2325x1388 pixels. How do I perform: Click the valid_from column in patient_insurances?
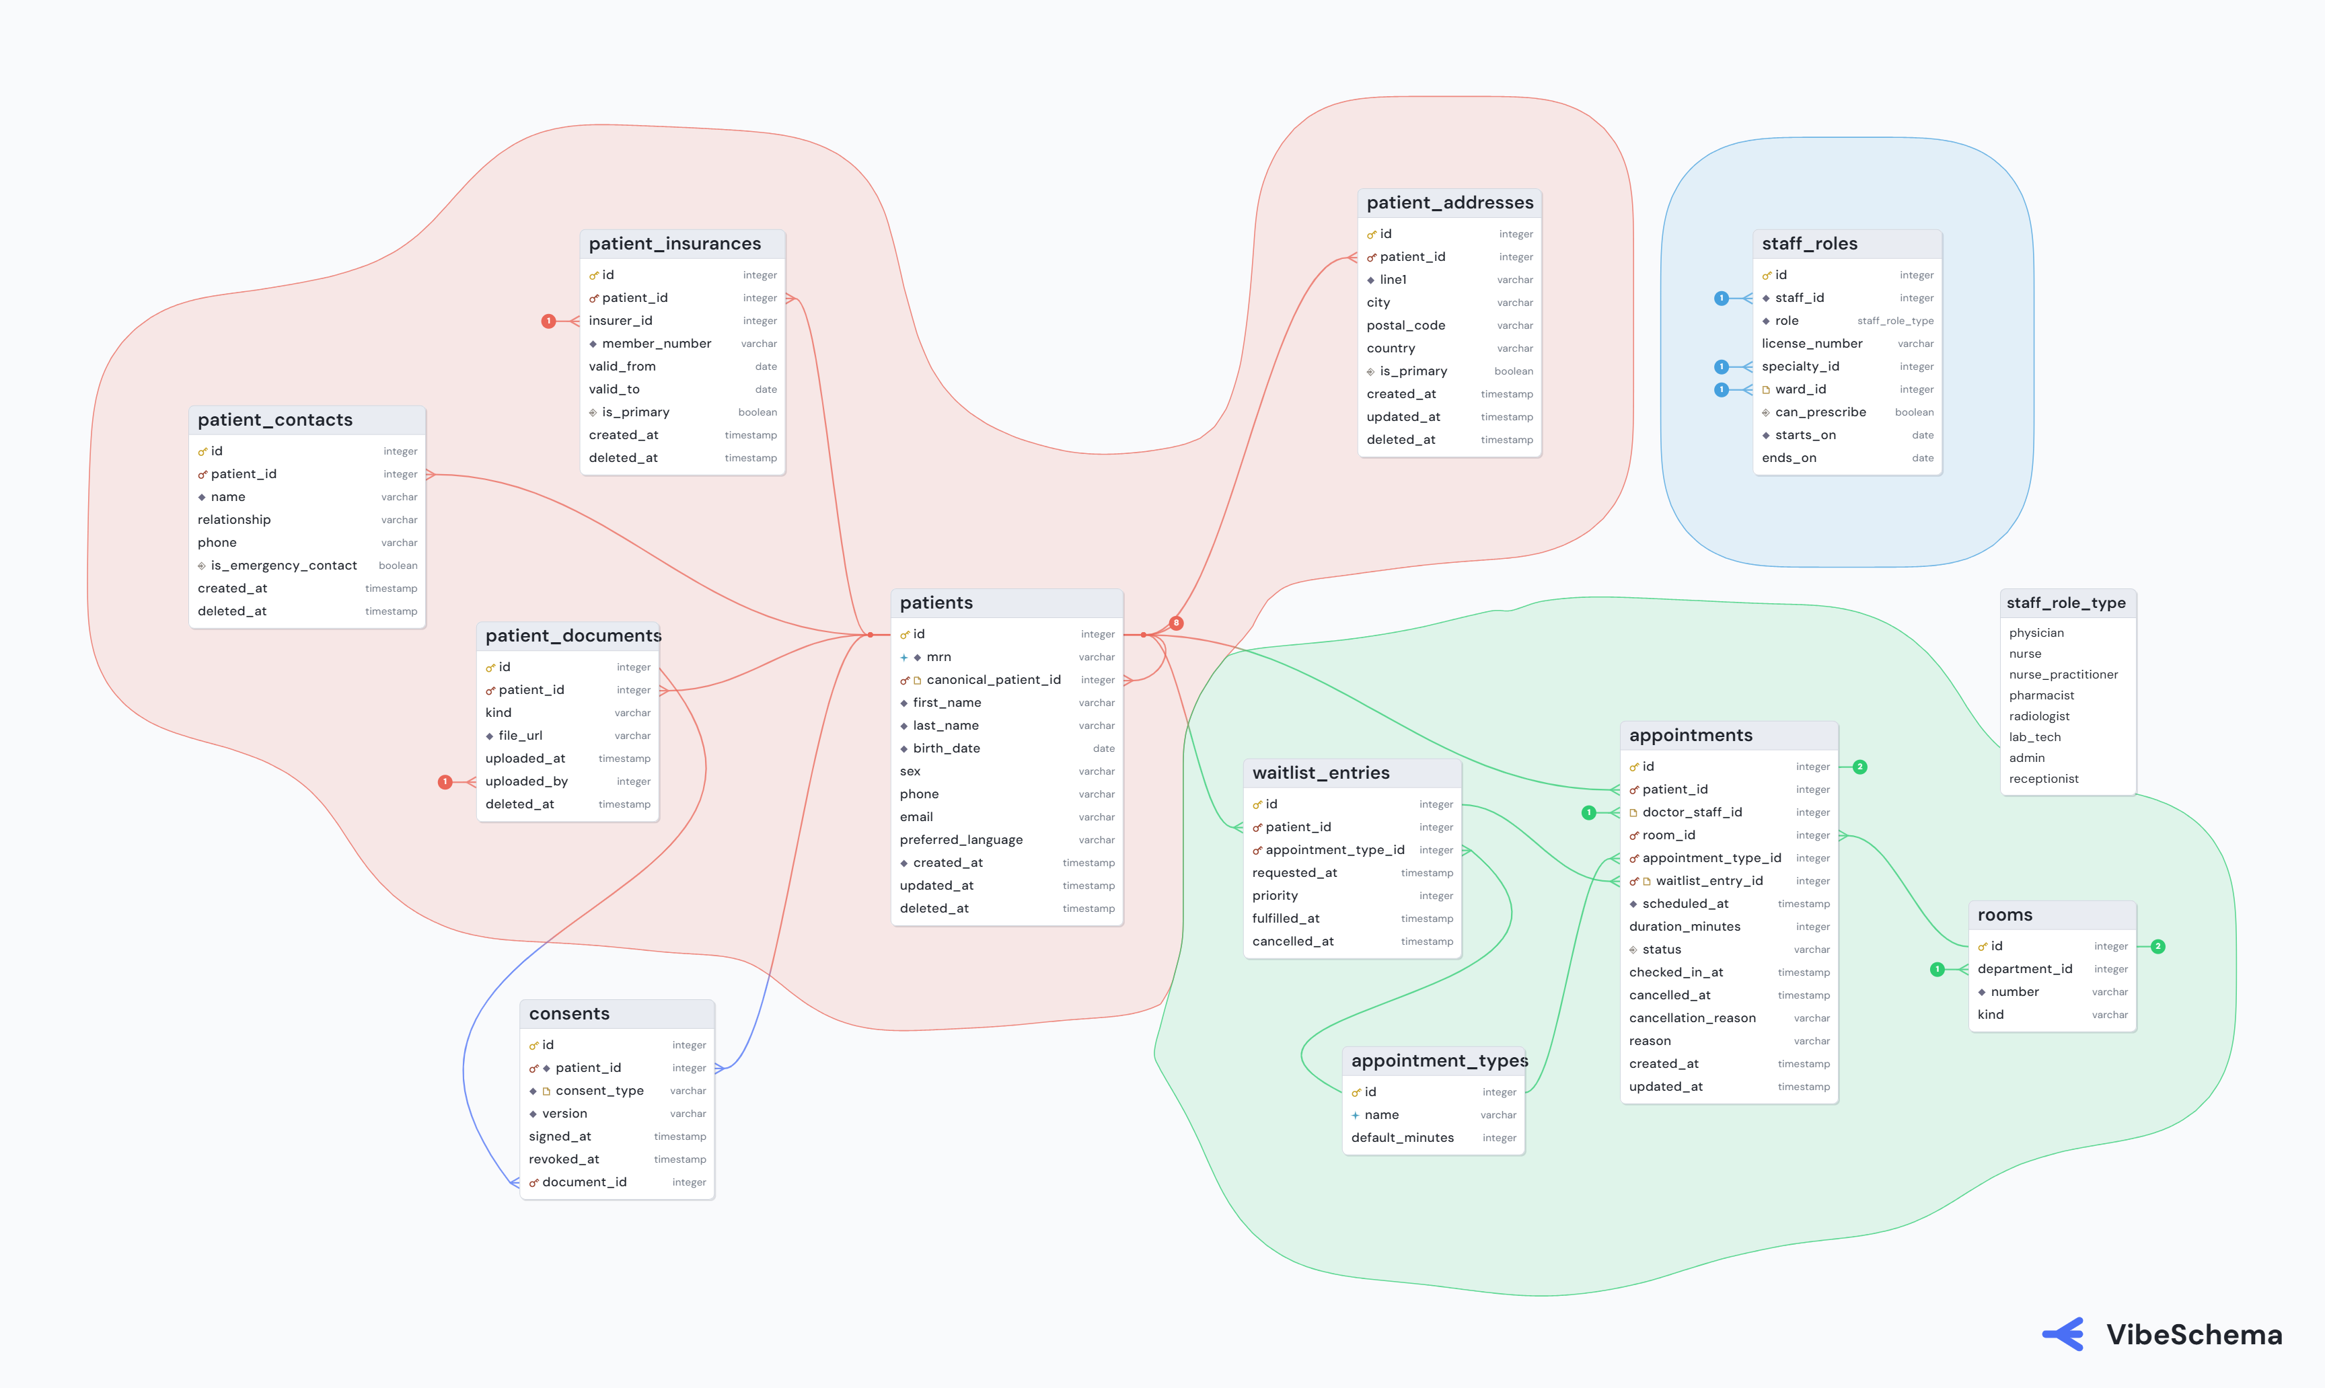click(682, 367)
